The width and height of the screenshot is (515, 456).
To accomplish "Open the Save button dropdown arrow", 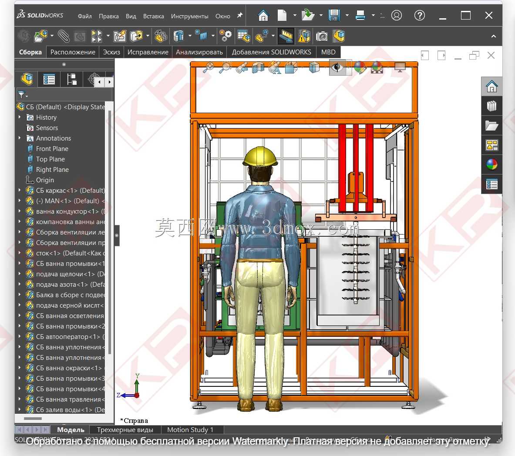I will (347, 15).
